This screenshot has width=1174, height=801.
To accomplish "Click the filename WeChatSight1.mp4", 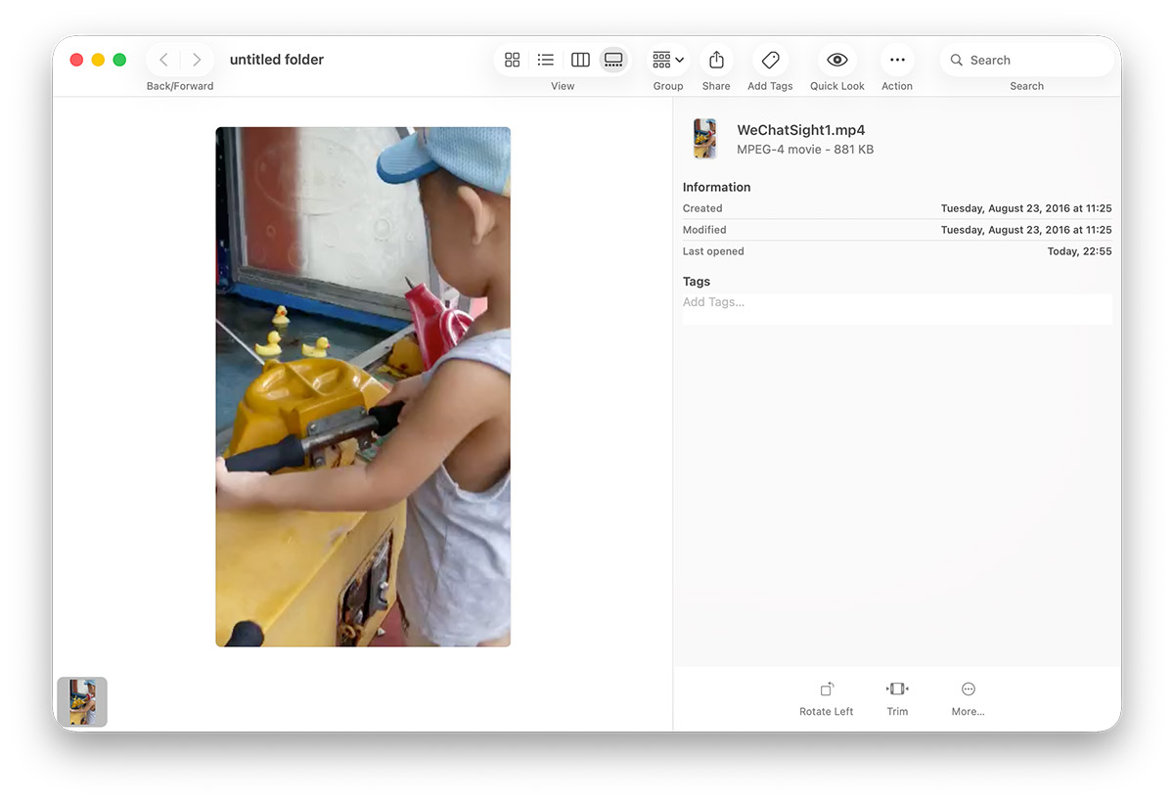I will coord(801,129).
